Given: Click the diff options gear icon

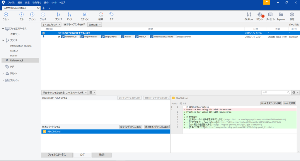Looking at the screenshot, I should pos(294,92).
